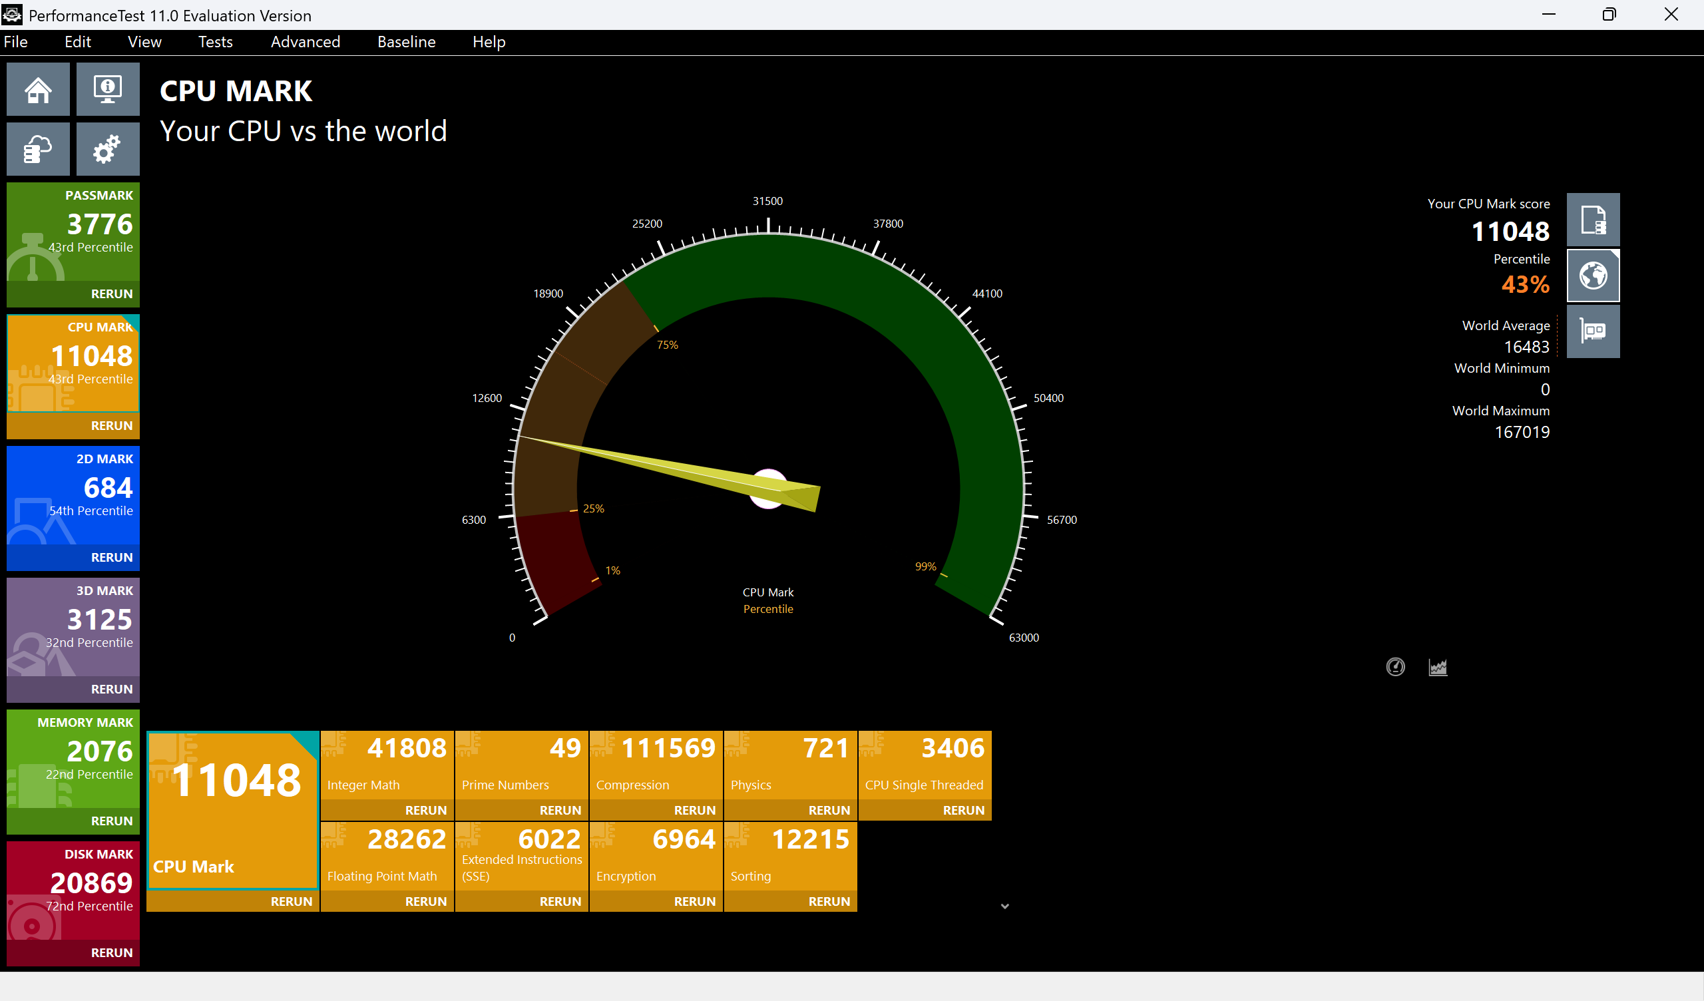Select the world globe comparison icon
The height and width of the screenshot is (1001, 1704).
[1592, 276]
